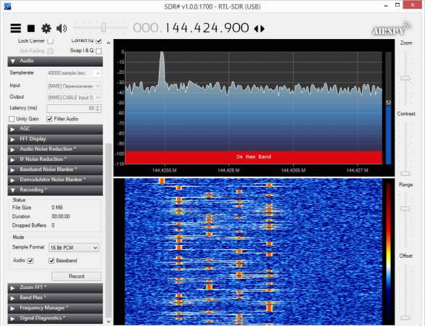The height and width of the screenshot is (326, 425).
Task: Enable the Unity Gain checkbox
Action: pyautogui.click(x=12, y=119)
